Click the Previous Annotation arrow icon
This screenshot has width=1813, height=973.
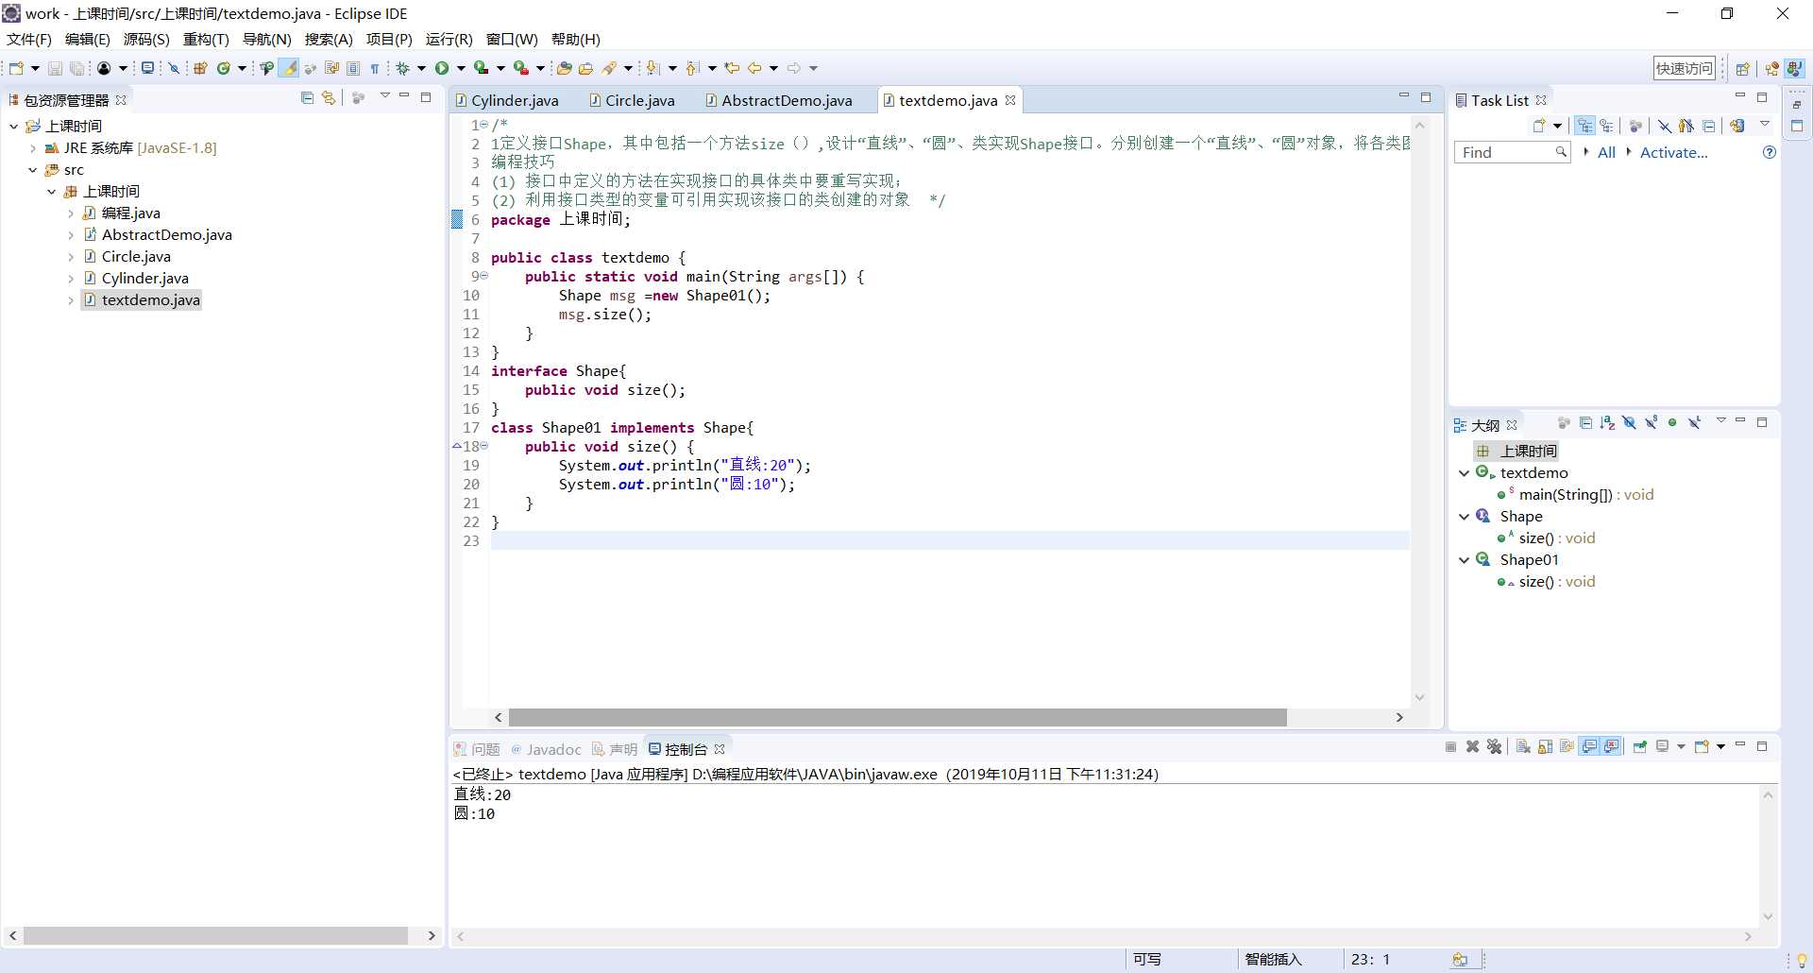692,68
